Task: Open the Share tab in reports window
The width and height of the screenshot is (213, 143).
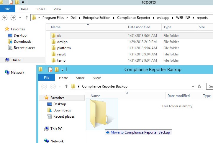Action: click(x=41, y=9)
